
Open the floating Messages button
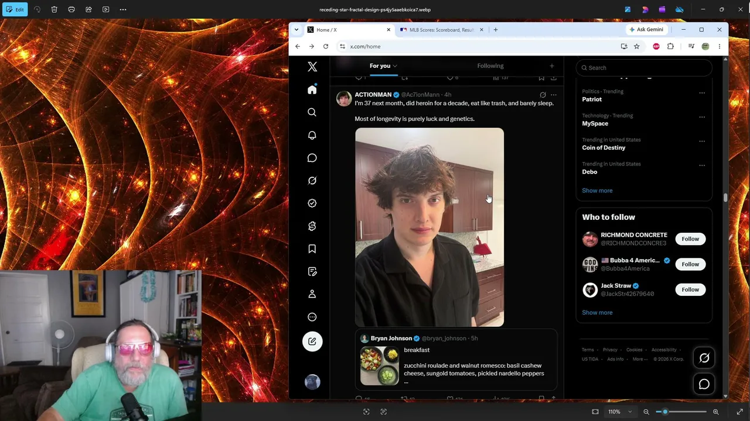click(x=704, y=384)
